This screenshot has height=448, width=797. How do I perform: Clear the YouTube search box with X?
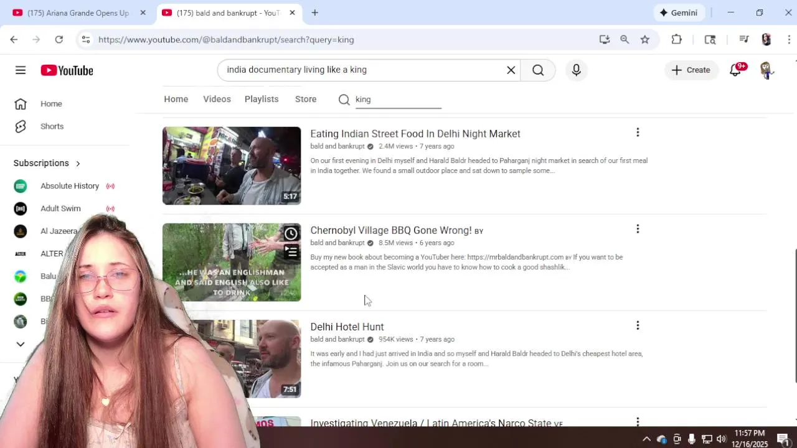tap(511, 70)
